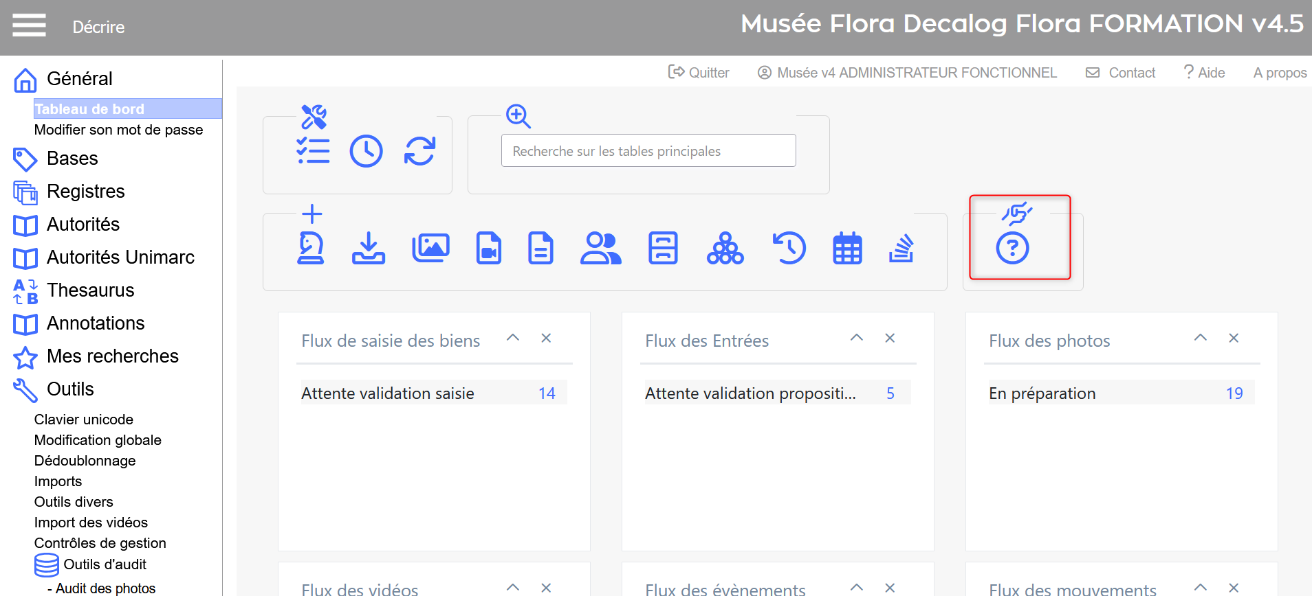Click the Quitter link

(x=699, y=73)
